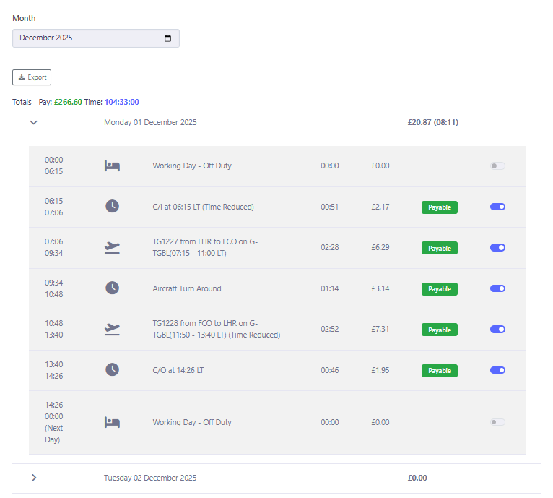Disable the toggle for TG1227 flight row
The height and width of the screenshot is (498, 553).
(x=497, y=248)
